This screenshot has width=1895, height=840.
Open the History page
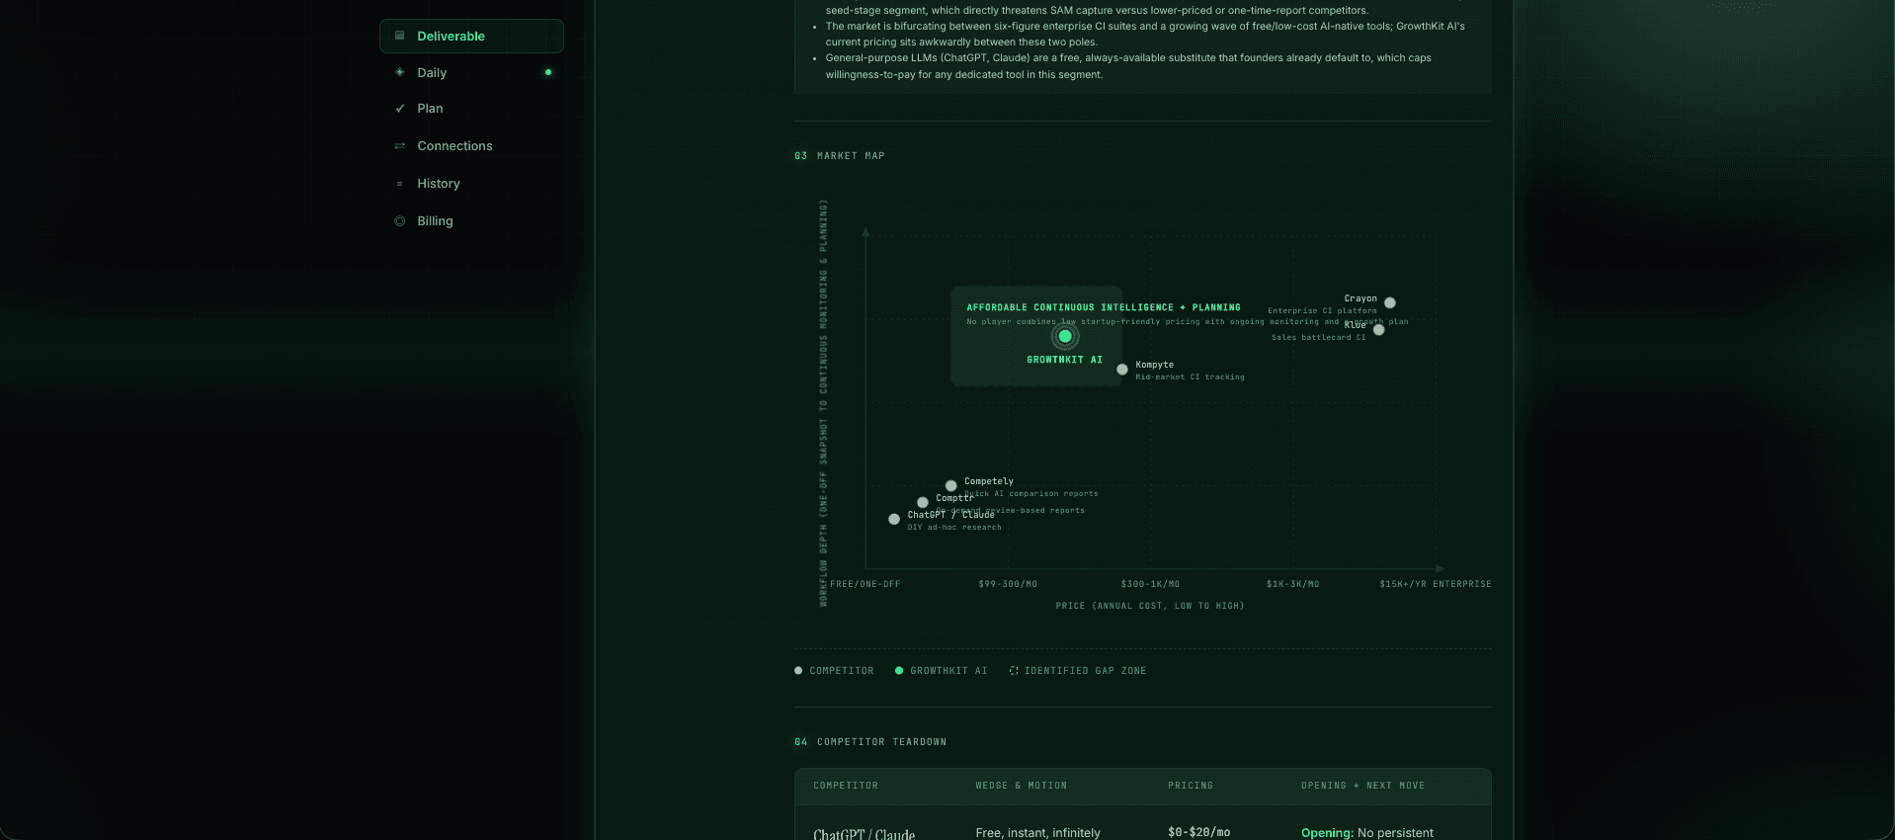(471, 184)
